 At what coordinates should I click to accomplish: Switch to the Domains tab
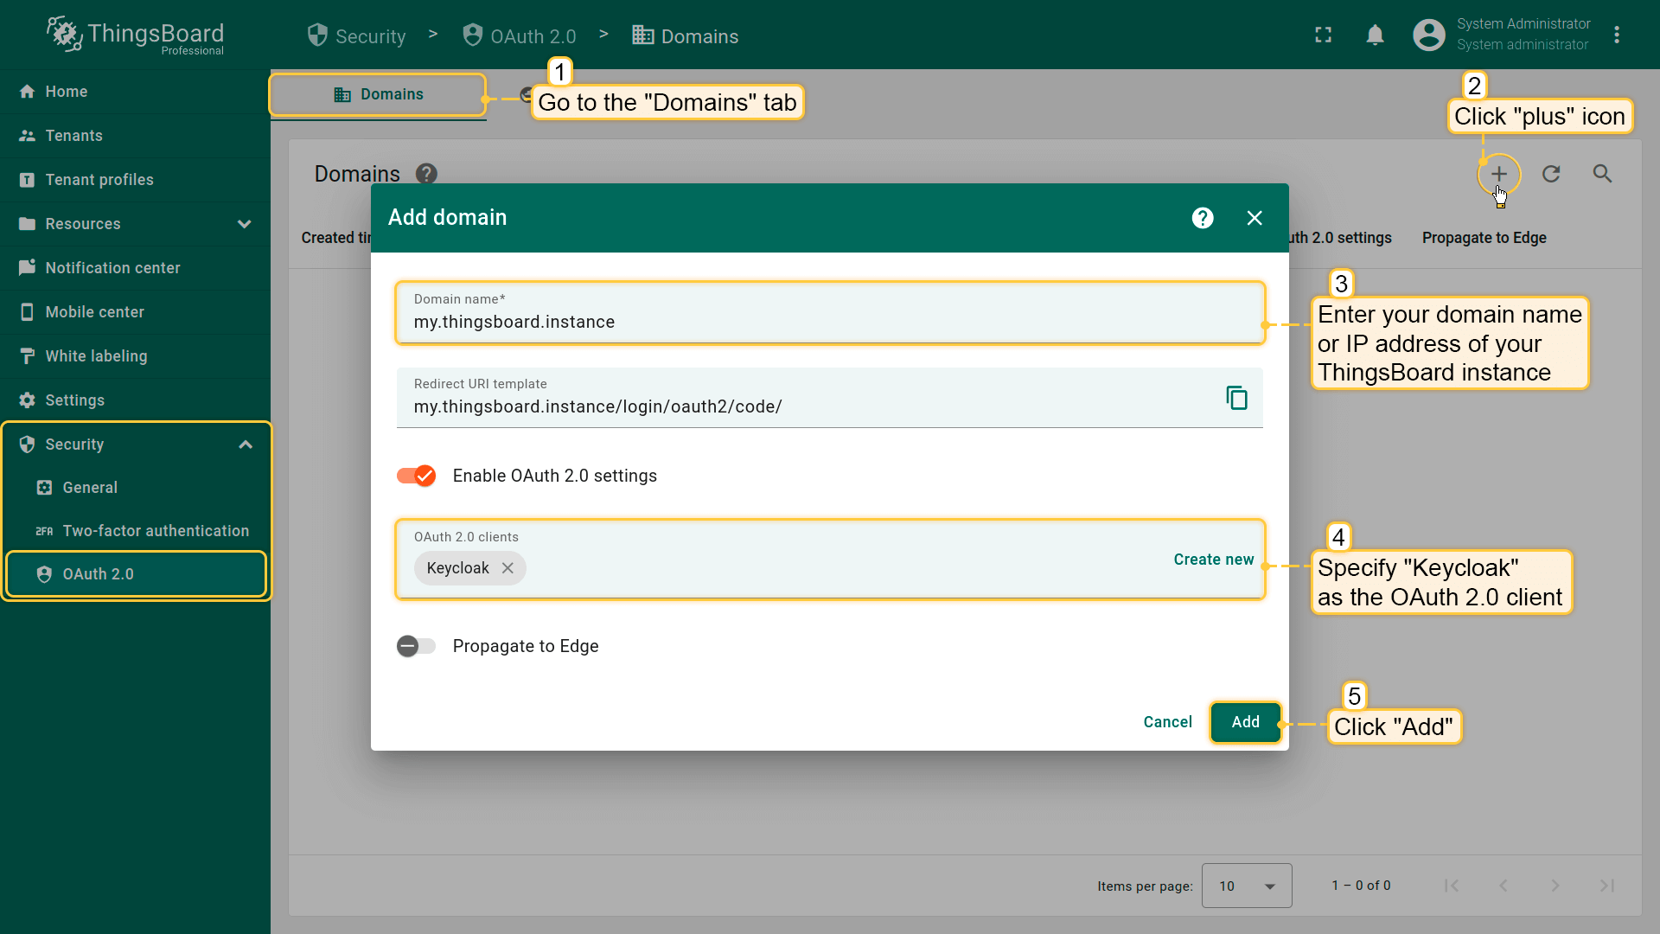tap(379, 94)
